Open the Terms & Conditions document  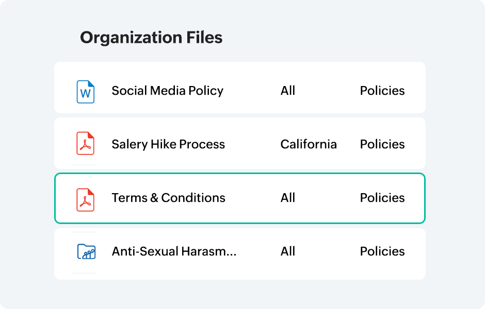168,198
